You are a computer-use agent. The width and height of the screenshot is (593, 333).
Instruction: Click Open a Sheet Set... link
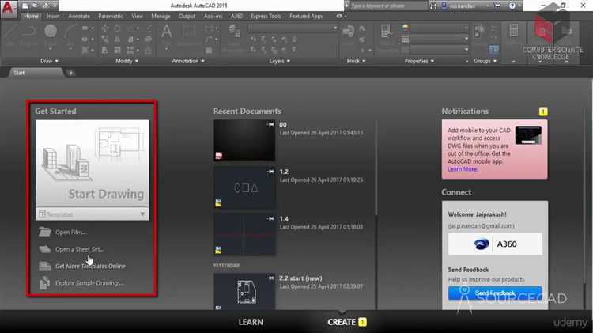click(x=79, y=249)
